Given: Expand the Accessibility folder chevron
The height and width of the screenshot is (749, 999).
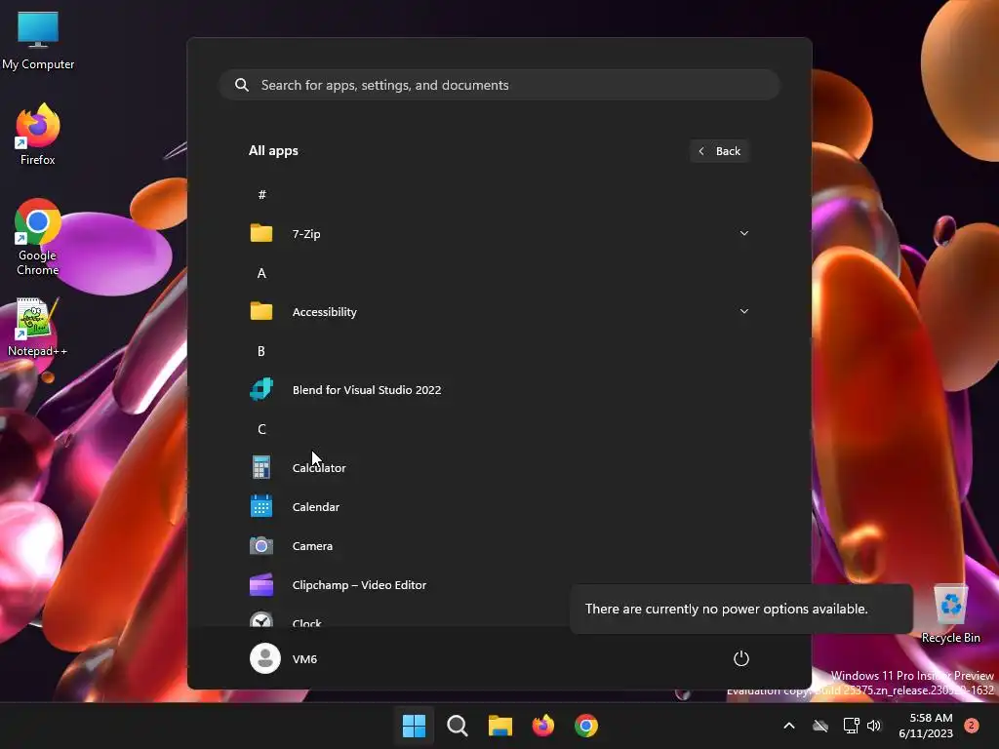Looking at the screenshot, I should click(743, 311).
